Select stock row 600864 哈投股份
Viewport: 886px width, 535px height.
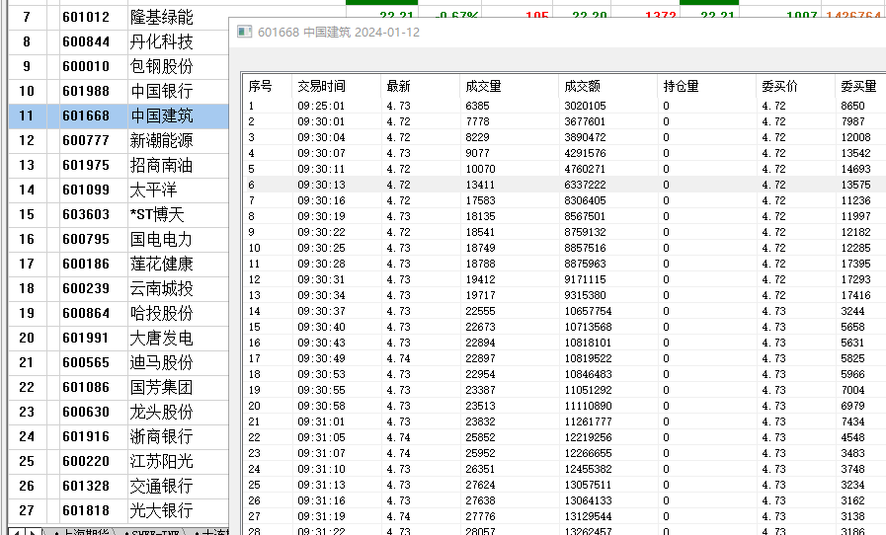click(119, 313)
